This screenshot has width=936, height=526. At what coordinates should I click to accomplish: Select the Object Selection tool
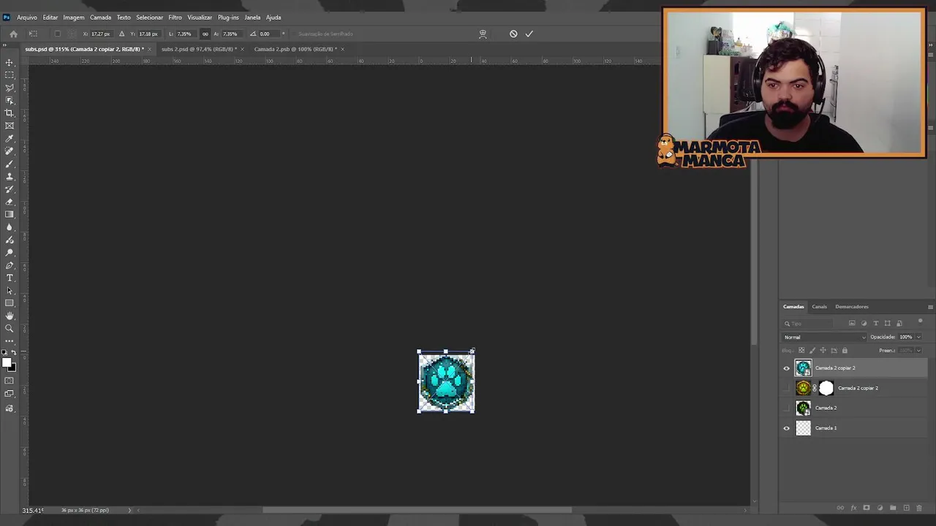click(10, 100)
